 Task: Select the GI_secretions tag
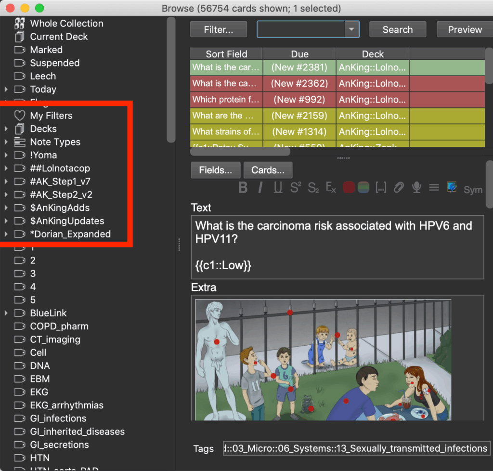pos(59,445)
